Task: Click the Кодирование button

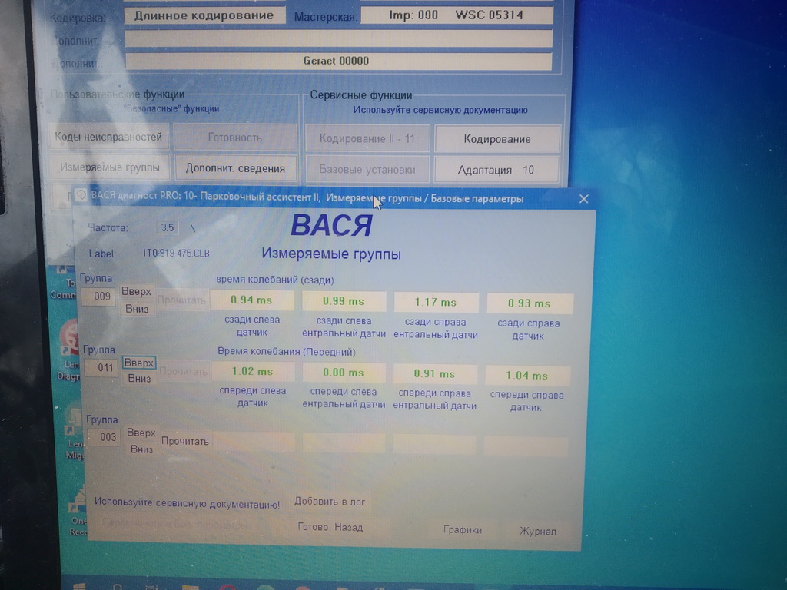Action: click(x=497, y=139)
